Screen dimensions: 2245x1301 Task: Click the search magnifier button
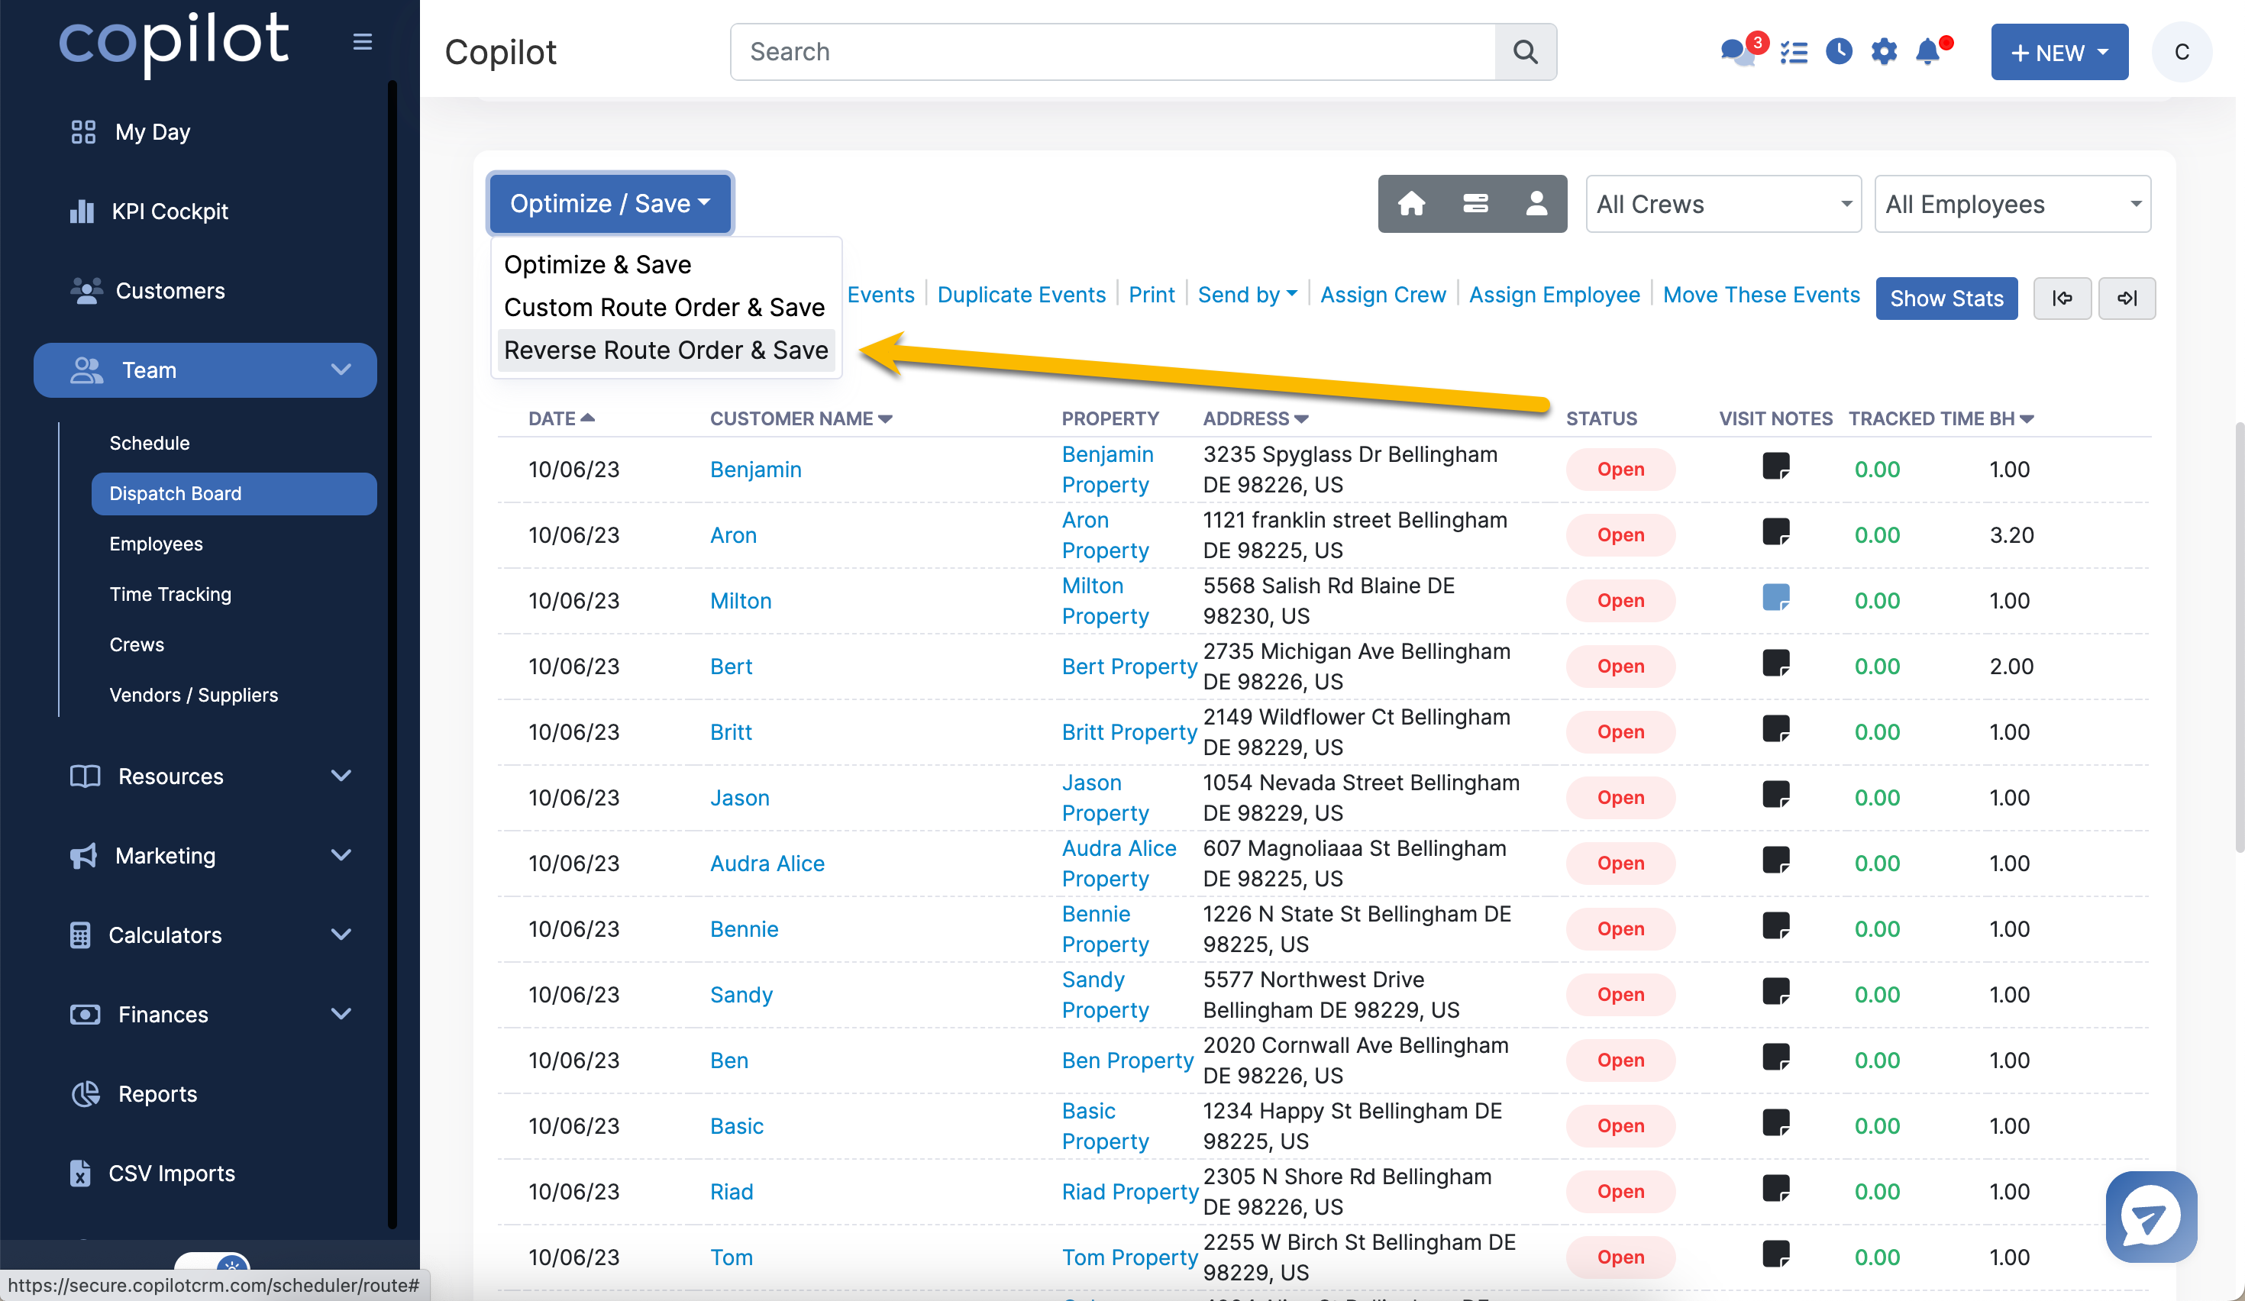click(1525, 52)
